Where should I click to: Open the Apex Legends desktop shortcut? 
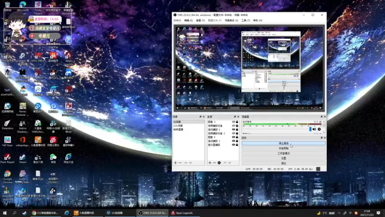click(68, 58)
